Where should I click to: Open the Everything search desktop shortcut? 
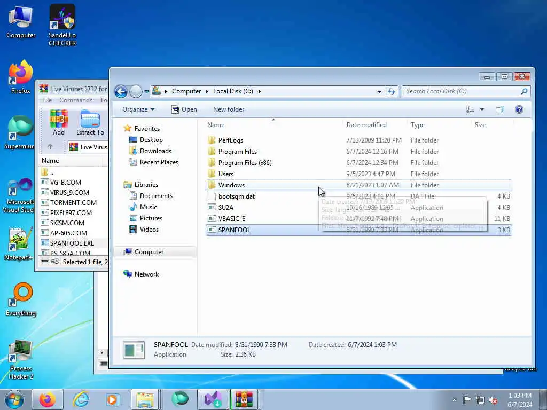point(21,299)
